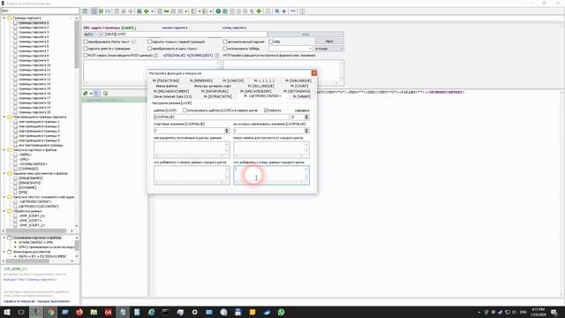The width and height of the screenshot is (565, 318).
Task: Click the stepper next to the [LOOPVALUE] template field
Action: click(306, 117)
